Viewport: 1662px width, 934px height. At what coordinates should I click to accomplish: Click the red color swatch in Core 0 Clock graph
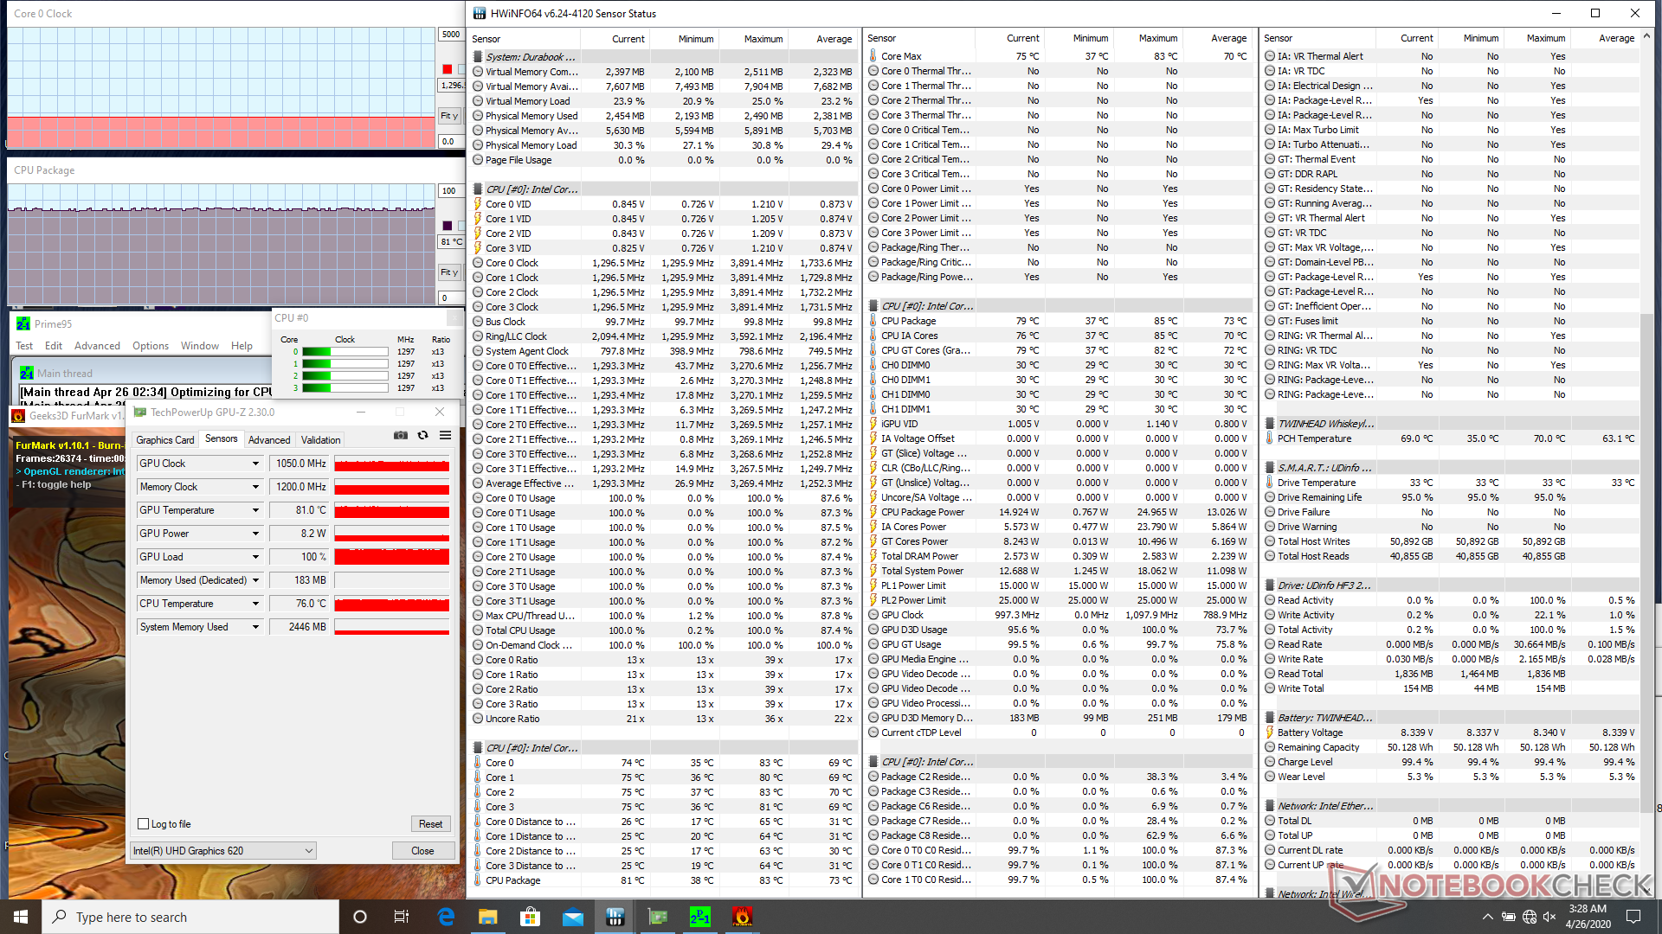click(x=448, y=69)
